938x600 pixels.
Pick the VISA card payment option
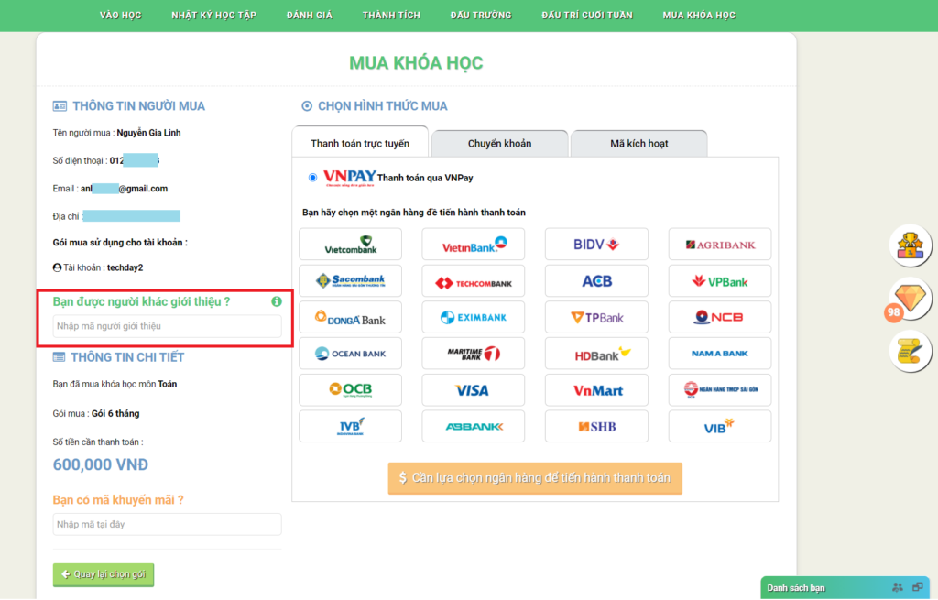(x=473, y=390)
